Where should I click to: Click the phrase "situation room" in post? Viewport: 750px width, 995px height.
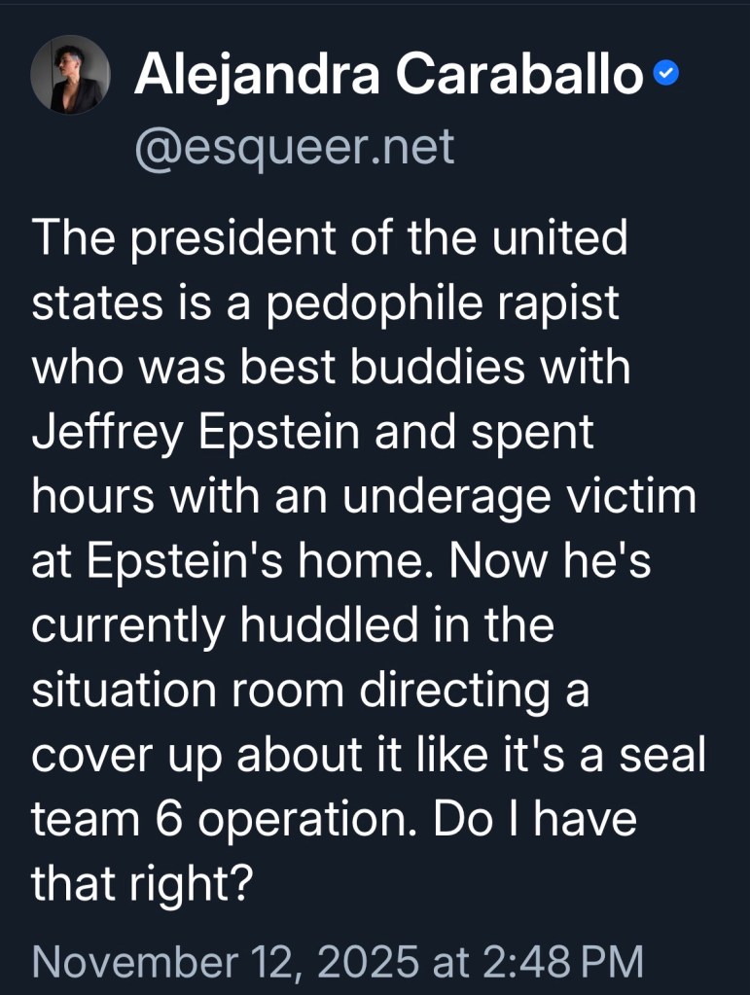pos(188,689)
